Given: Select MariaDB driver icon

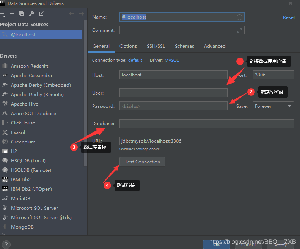Looking at the screenshot, I should [x=5, y=198].
